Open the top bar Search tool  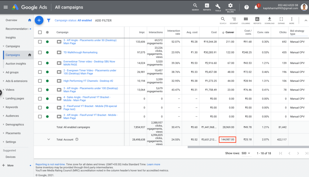(x=195, y=7)
